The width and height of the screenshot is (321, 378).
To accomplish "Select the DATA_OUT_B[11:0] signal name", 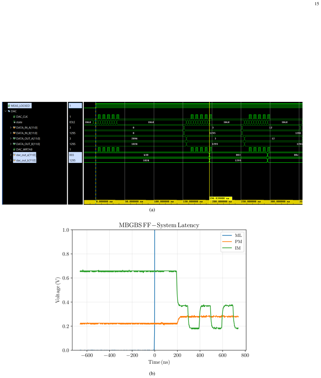I will [28, 144].
